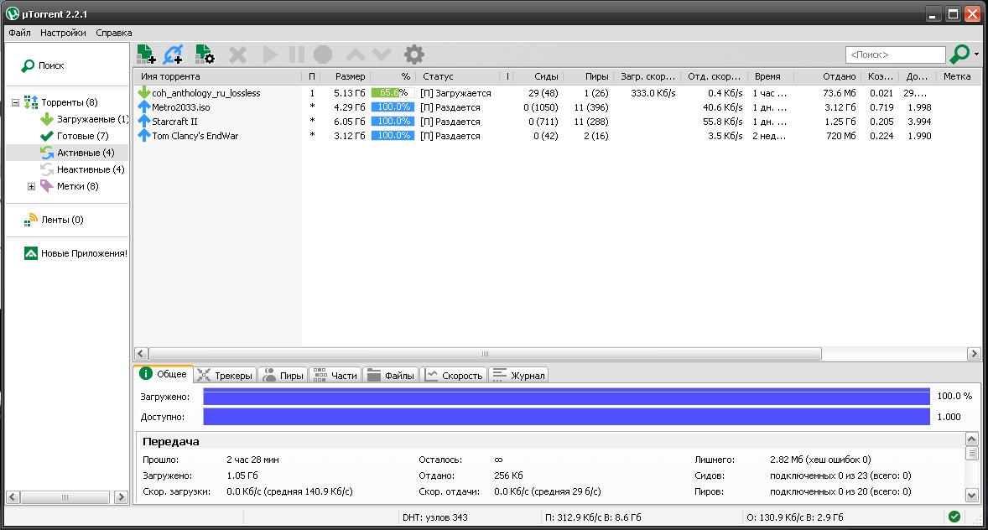Click upload speed status О: 130.9 Кб/с

(x=795, y=517)
